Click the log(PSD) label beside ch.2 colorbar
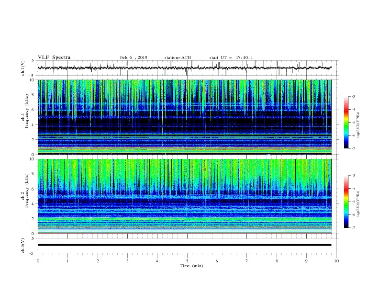This screenshot has height=293, width=379. click(358, 204)
